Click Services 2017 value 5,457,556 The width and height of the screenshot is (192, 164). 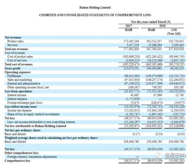[133, 45]
